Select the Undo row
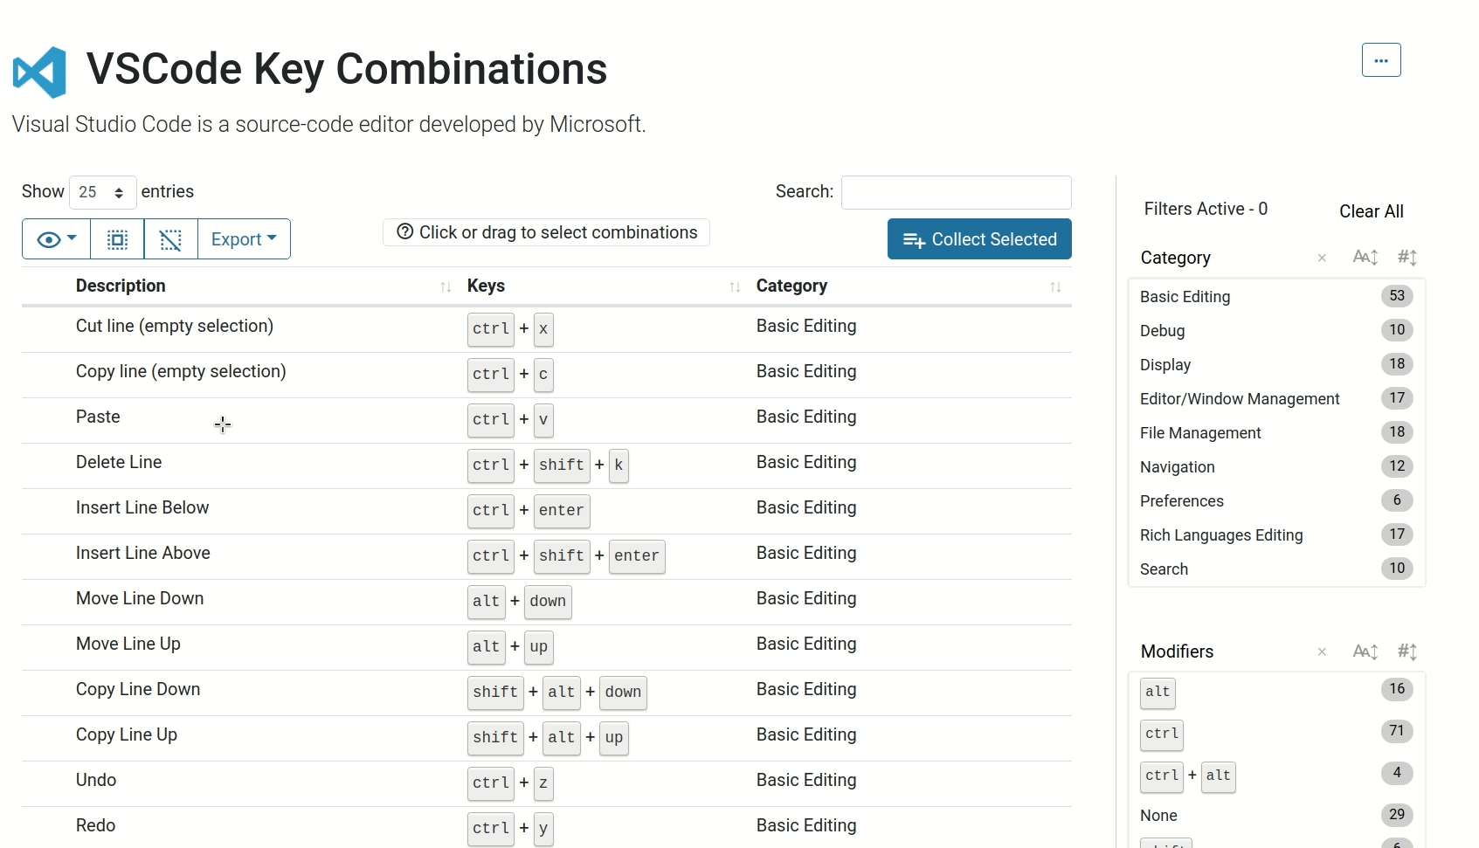This screenshot has height=848, width=1479. point(547,784)
